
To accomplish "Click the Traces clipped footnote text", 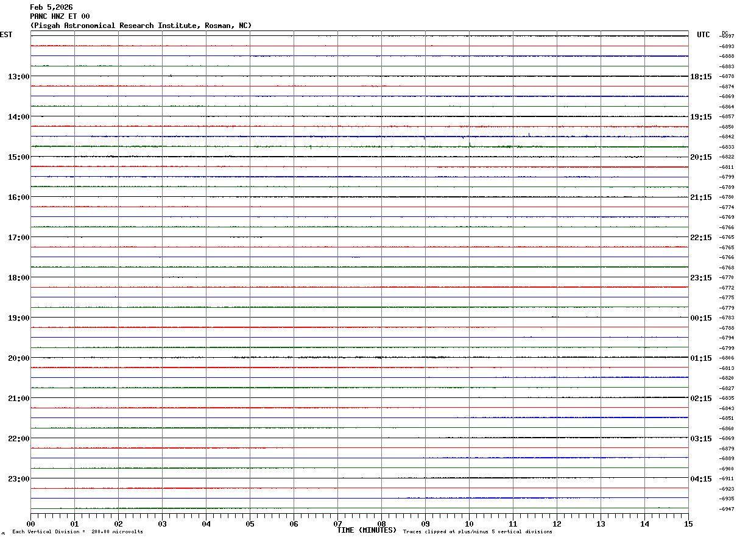I will pos(478,532).
